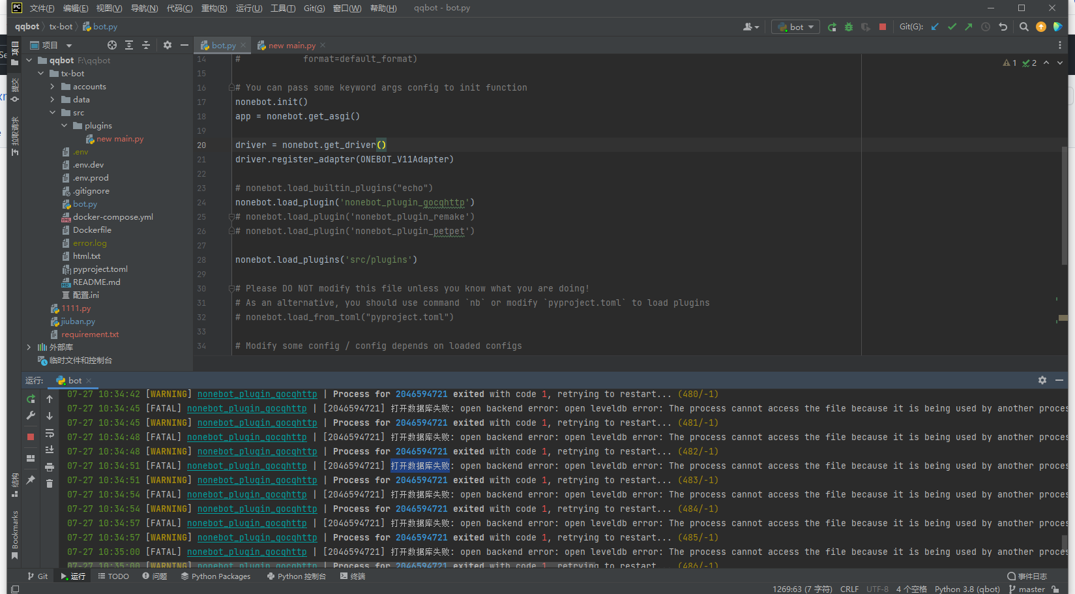The image size is (1075, 594).
Task: Open the Git(G) menu
Action: (314, 8)
